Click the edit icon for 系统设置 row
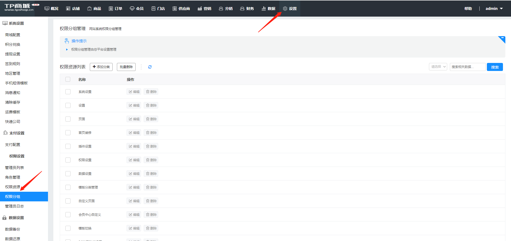The height and width of the screenshot is (241, 511). click(131, 92)
